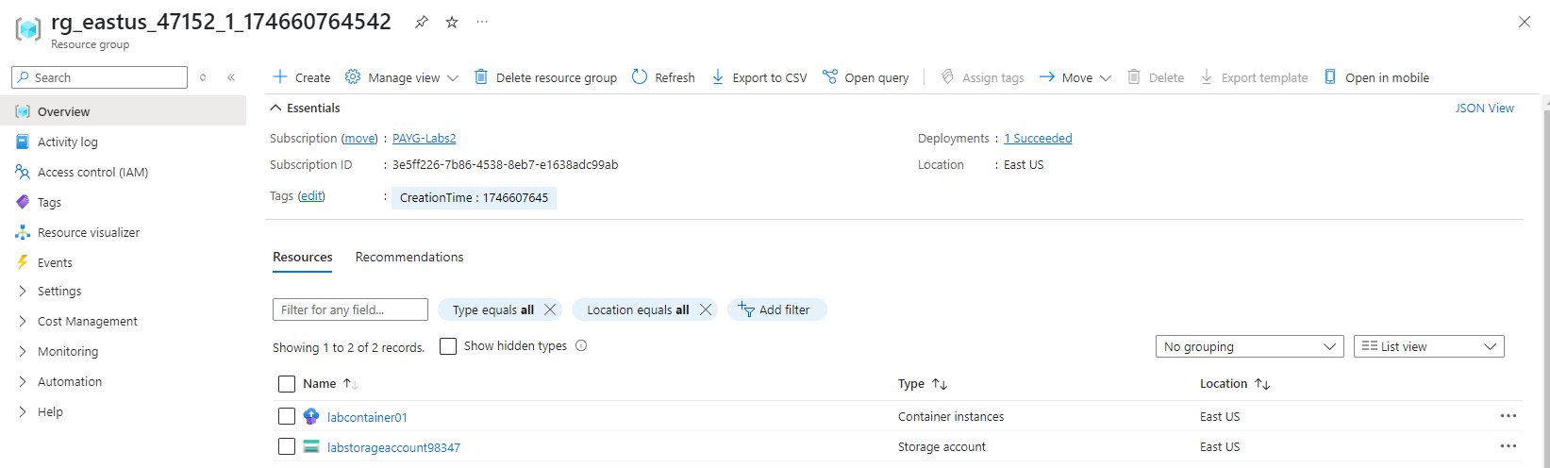Image resolution: width=1550 pixels, height=468 pixels.
Task: Select the labcontainer01 row checkbox
Action: (x=287, y=416)
